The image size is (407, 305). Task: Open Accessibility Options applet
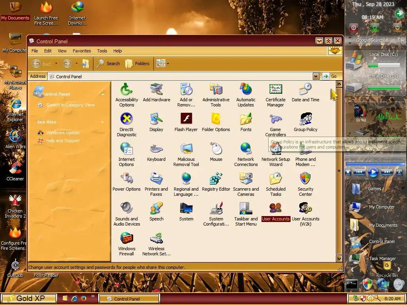pyautogui.click(x=127, y=95)
